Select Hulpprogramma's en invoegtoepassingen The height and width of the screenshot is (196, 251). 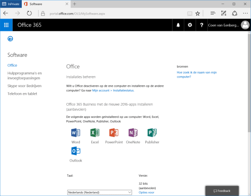pyautogui.click(x=25, y=75)
